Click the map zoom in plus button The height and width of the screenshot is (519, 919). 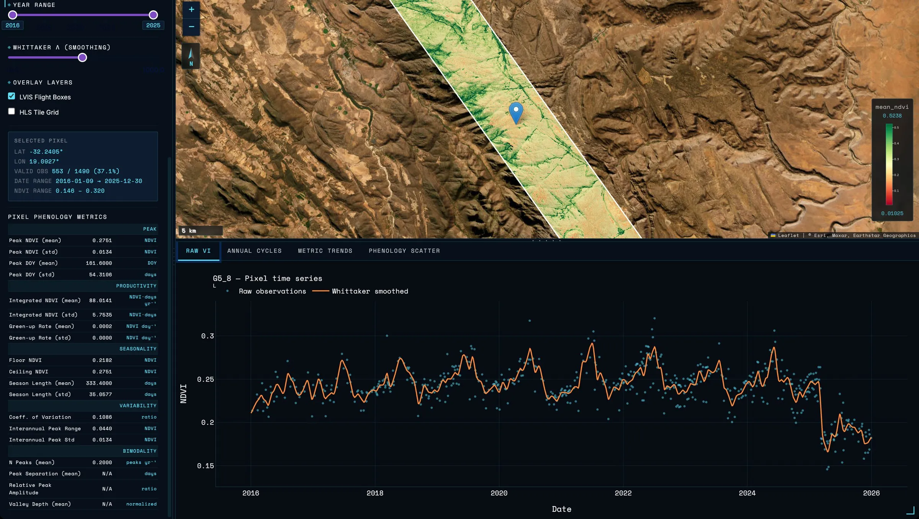[191, 10]
